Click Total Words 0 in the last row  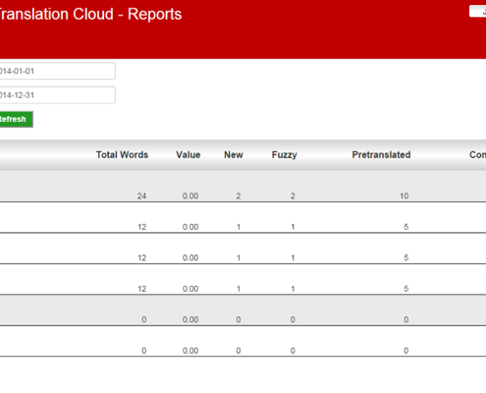click(144, 351)
